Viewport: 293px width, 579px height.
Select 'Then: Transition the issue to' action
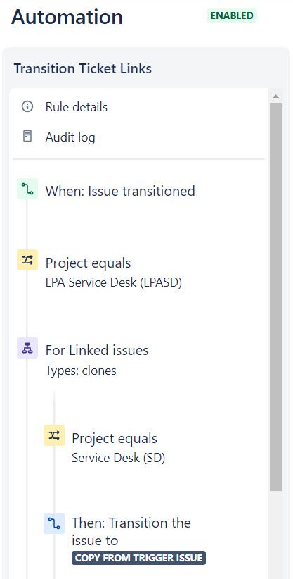point(131,532)
